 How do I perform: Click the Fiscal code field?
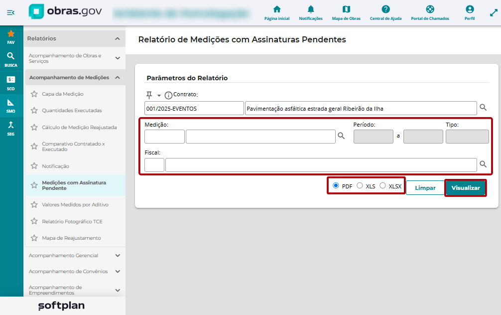(x=154, y=165)
